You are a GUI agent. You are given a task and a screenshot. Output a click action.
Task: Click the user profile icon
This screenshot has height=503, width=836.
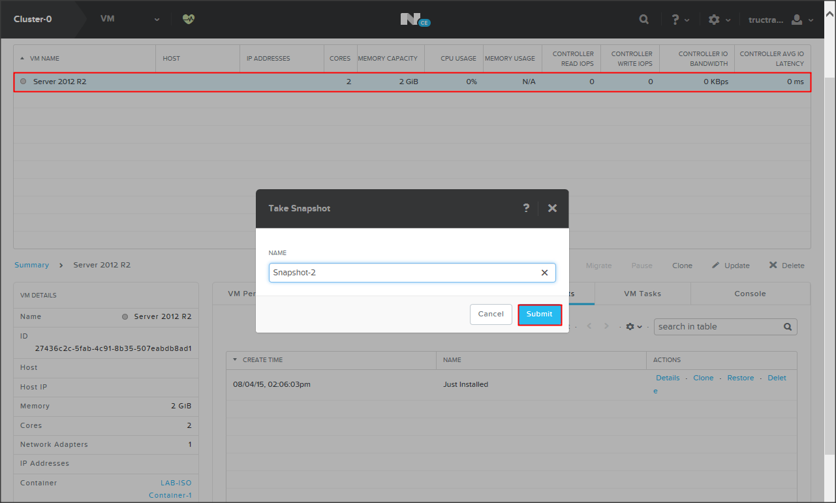pos(801,20)
